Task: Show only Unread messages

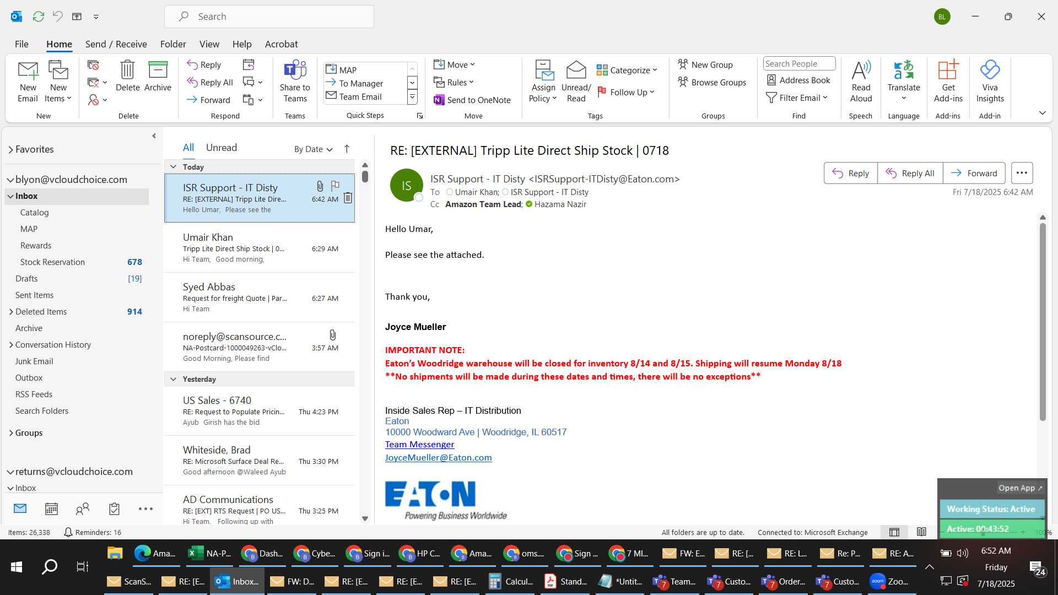Action: 222,148
